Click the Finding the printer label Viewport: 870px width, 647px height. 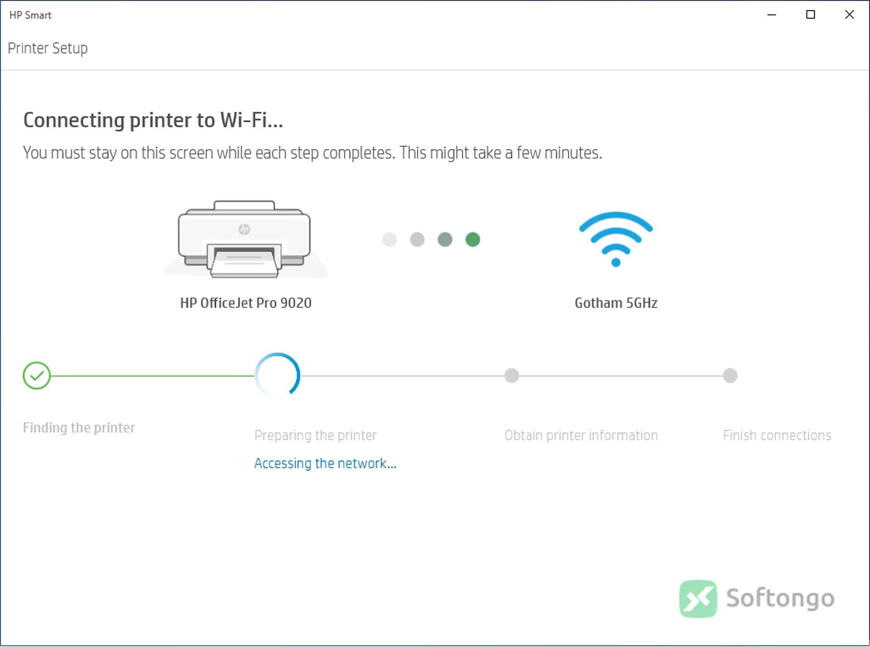pos(79,428)
